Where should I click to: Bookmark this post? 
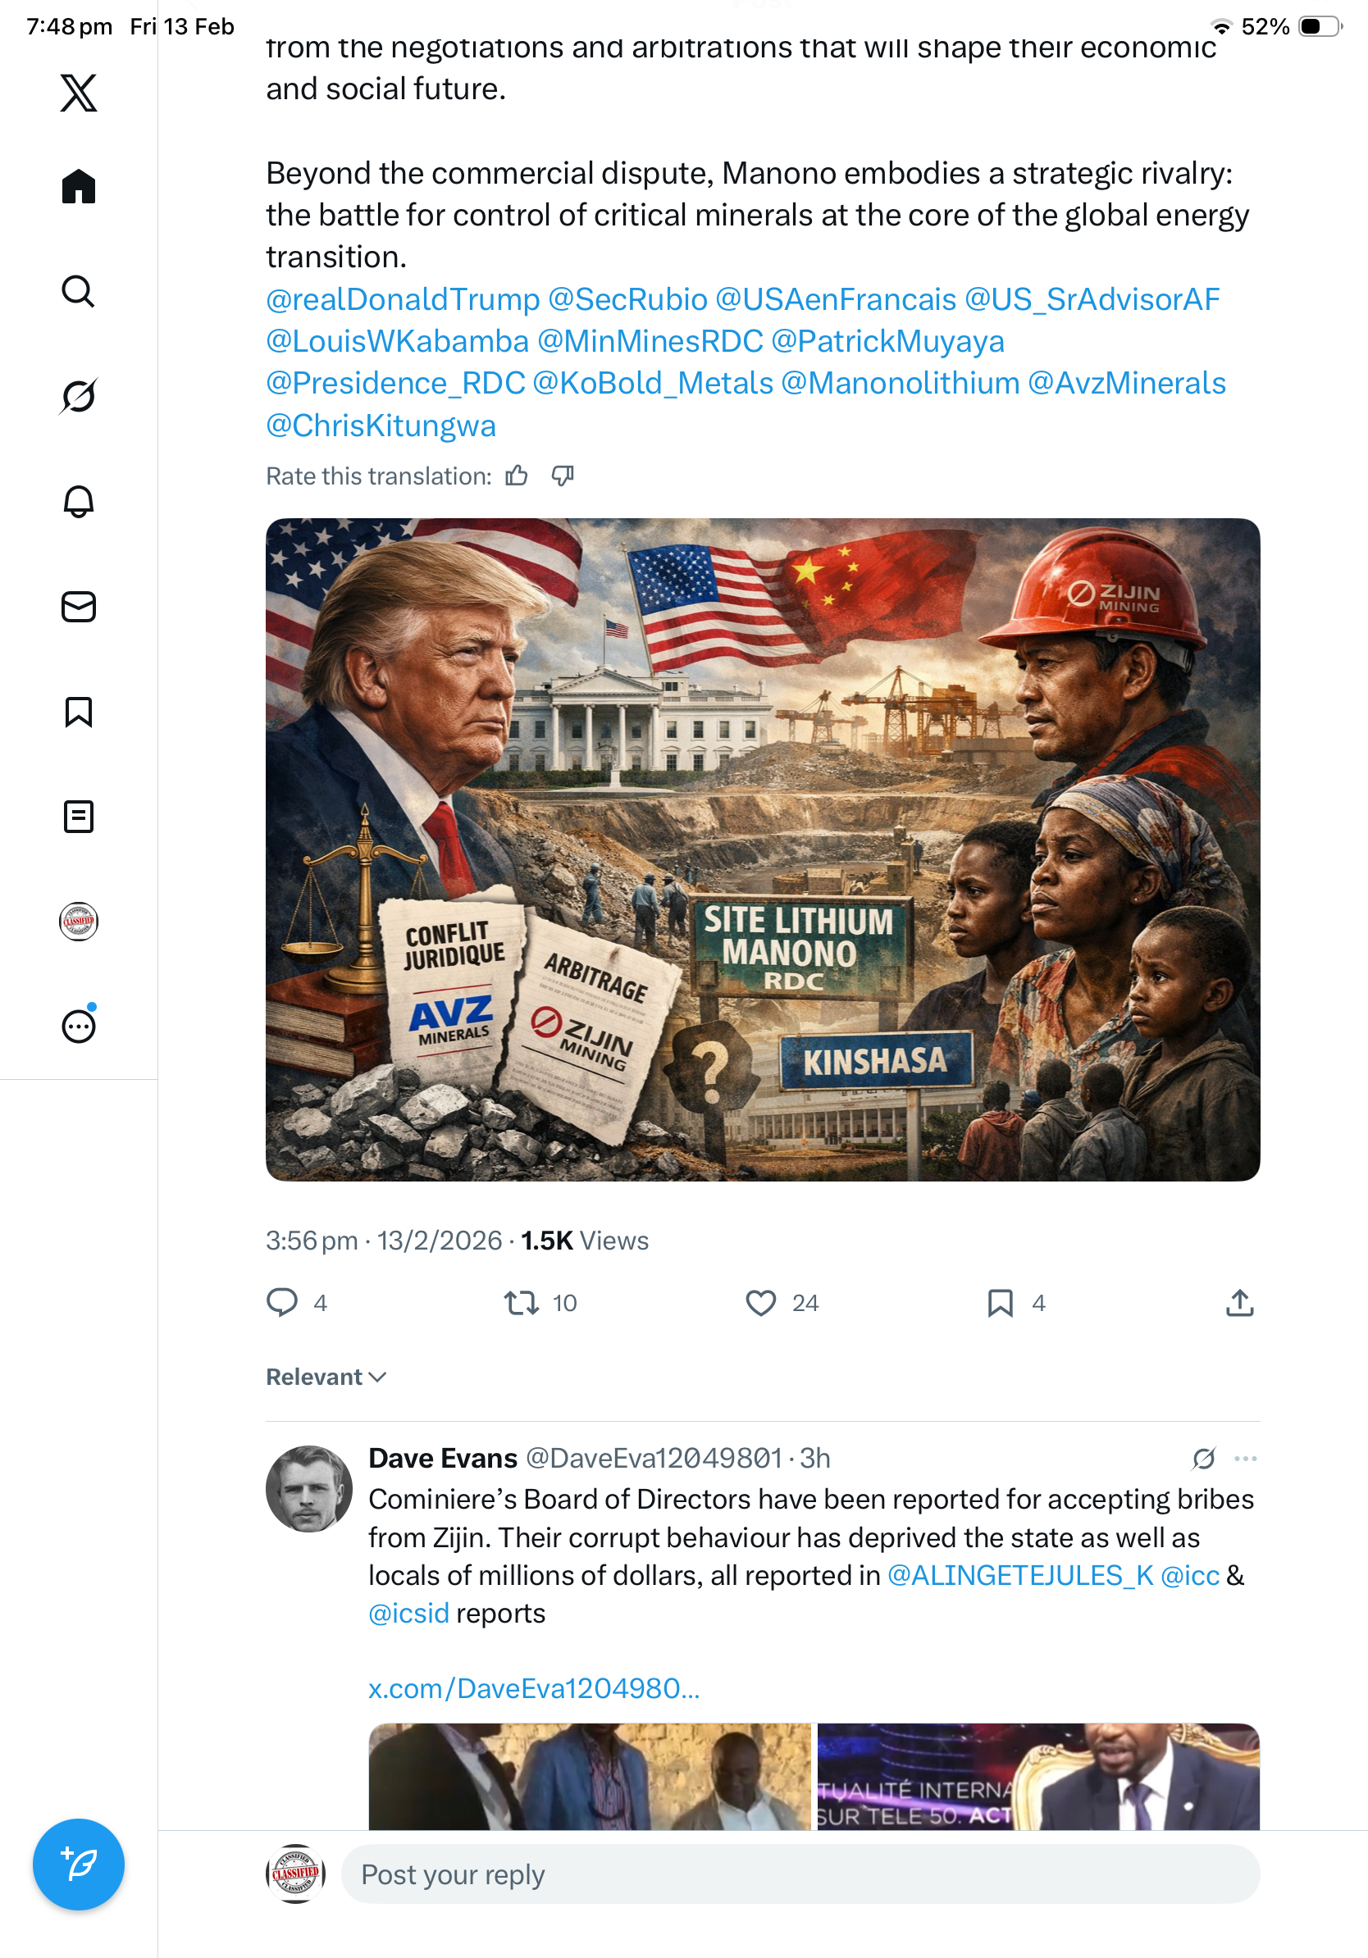[x=1001, y=1303]
